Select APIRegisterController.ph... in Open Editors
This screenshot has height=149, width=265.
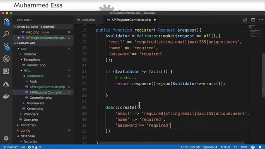43,38
